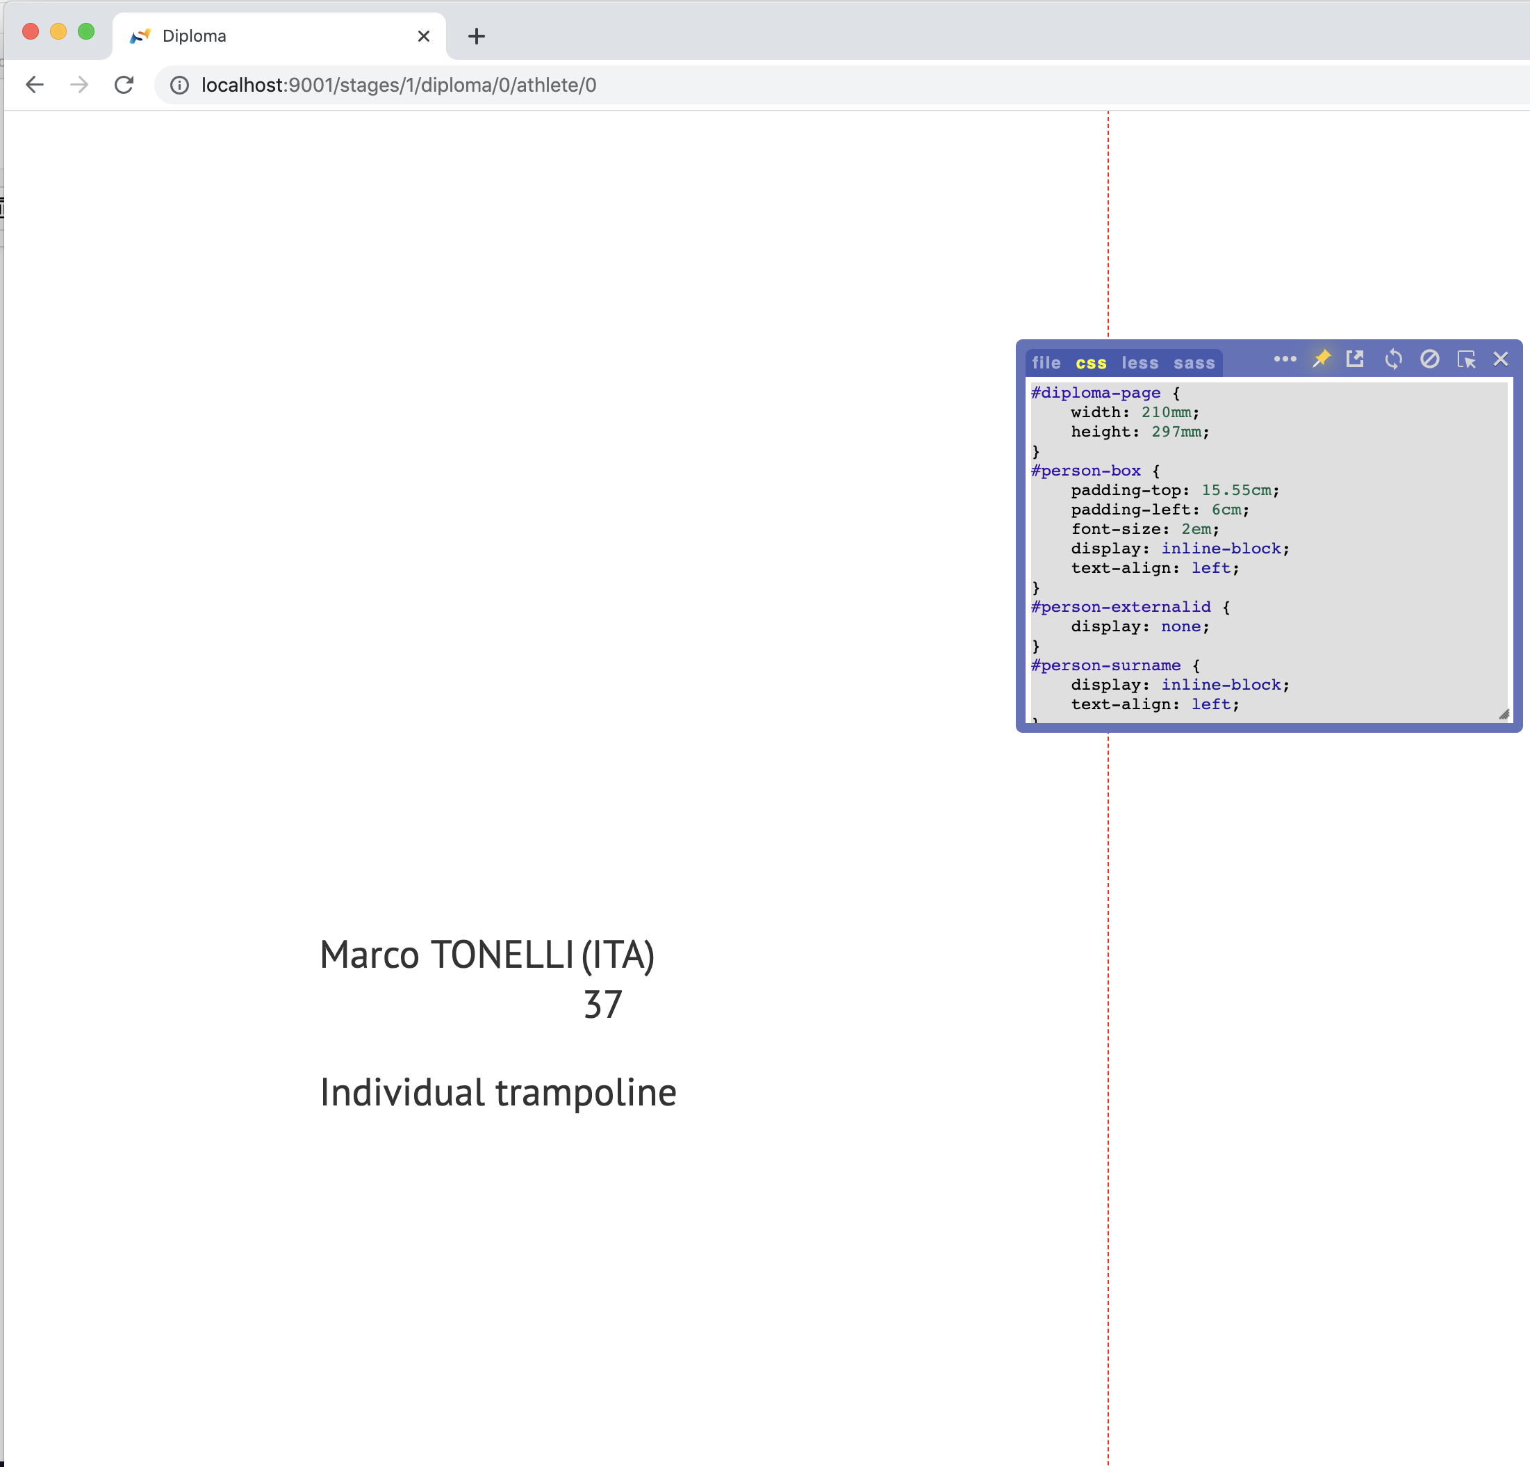This screenshot has height=1467, width=1530.
Task: Click the site information icon in address bar
Action: point(179,85)
